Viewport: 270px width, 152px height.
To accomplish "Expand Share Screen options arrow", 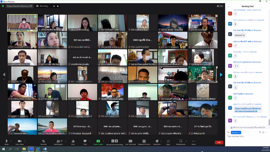I will (104, 141).
